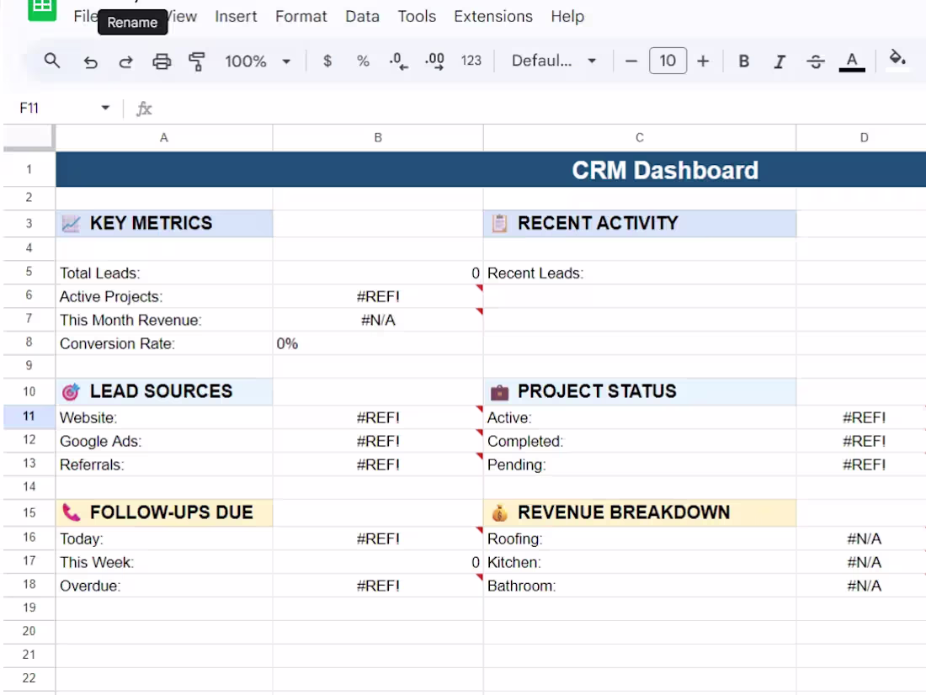Select the KEY METRICS heading cell
Viewport: 926px width, 695px height.
164,223
